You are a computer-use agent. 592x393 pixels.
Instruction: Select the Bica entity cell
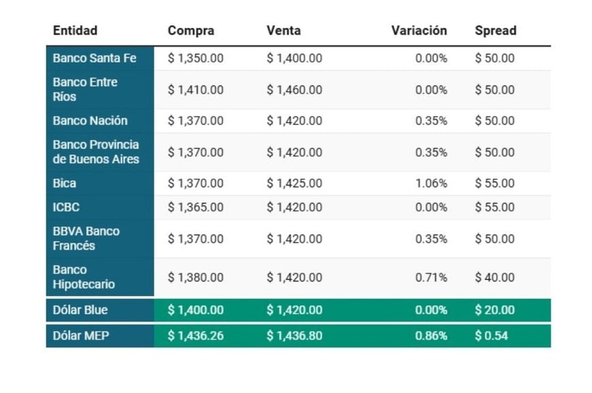(65, 184)
